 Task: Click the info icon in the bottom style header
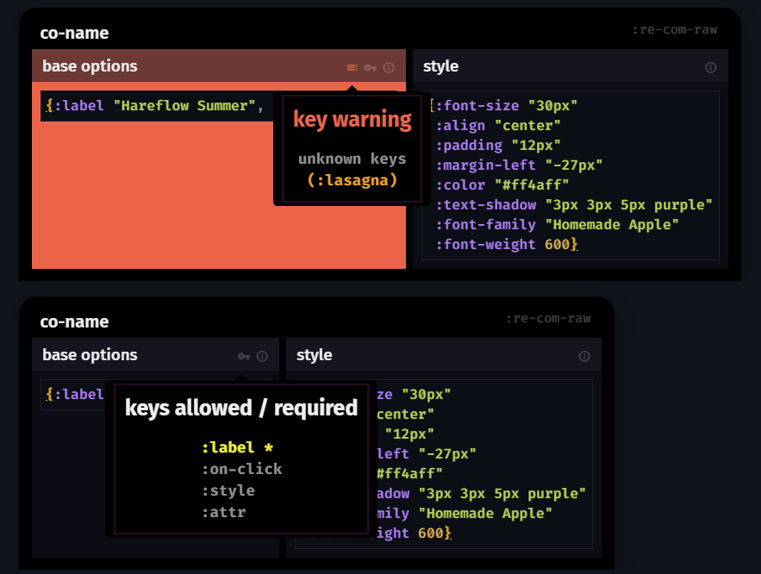(x=584, y=356)
